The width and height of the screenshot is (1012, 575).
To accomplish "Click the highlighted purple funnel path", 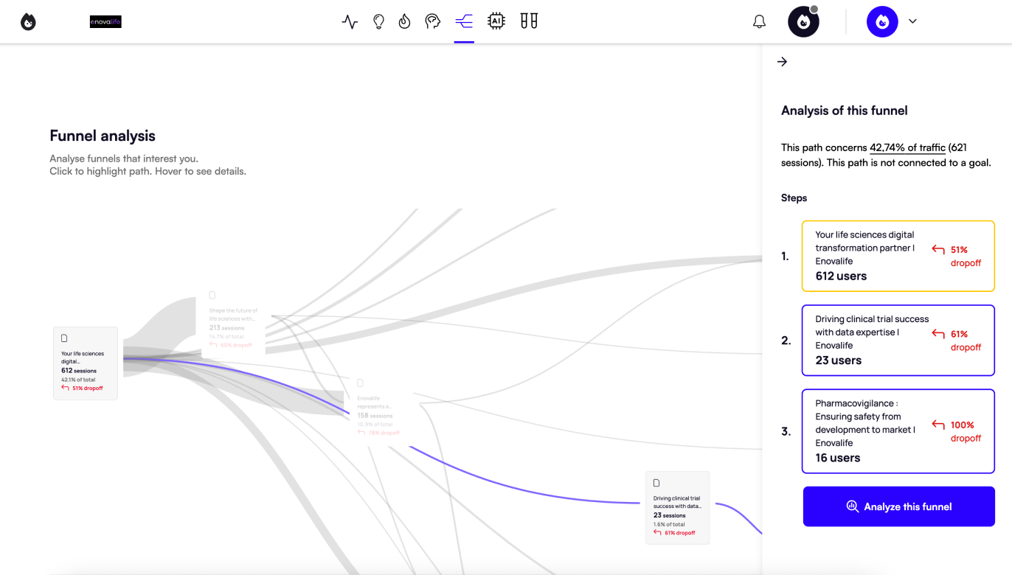I will tap(516, 487).
